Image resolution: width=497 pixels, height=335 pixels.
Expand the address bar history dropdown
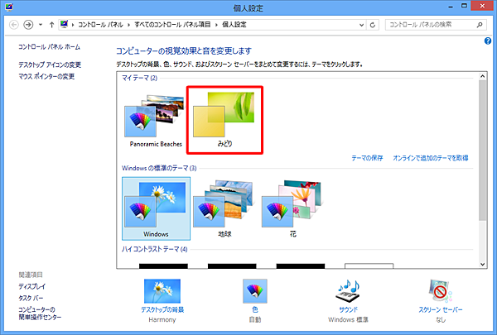click(x=361, y=25)
